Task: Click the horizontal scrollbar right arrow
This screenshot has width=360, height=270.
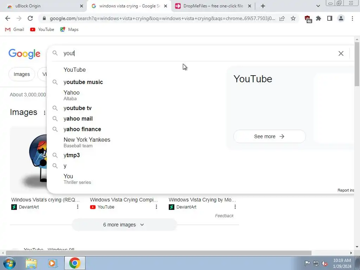Action: (x=351, y=253)
